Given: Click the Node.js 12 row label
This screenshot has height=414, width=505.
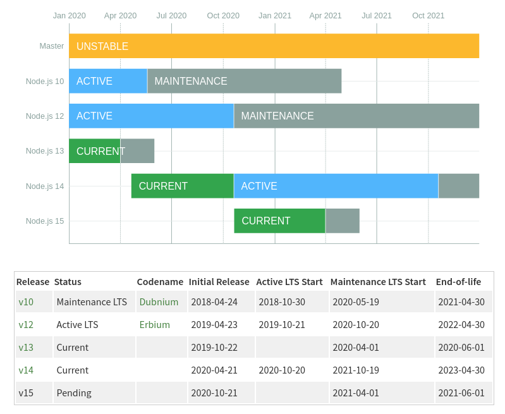Looking at the screenshot, I should pos(45,116).
